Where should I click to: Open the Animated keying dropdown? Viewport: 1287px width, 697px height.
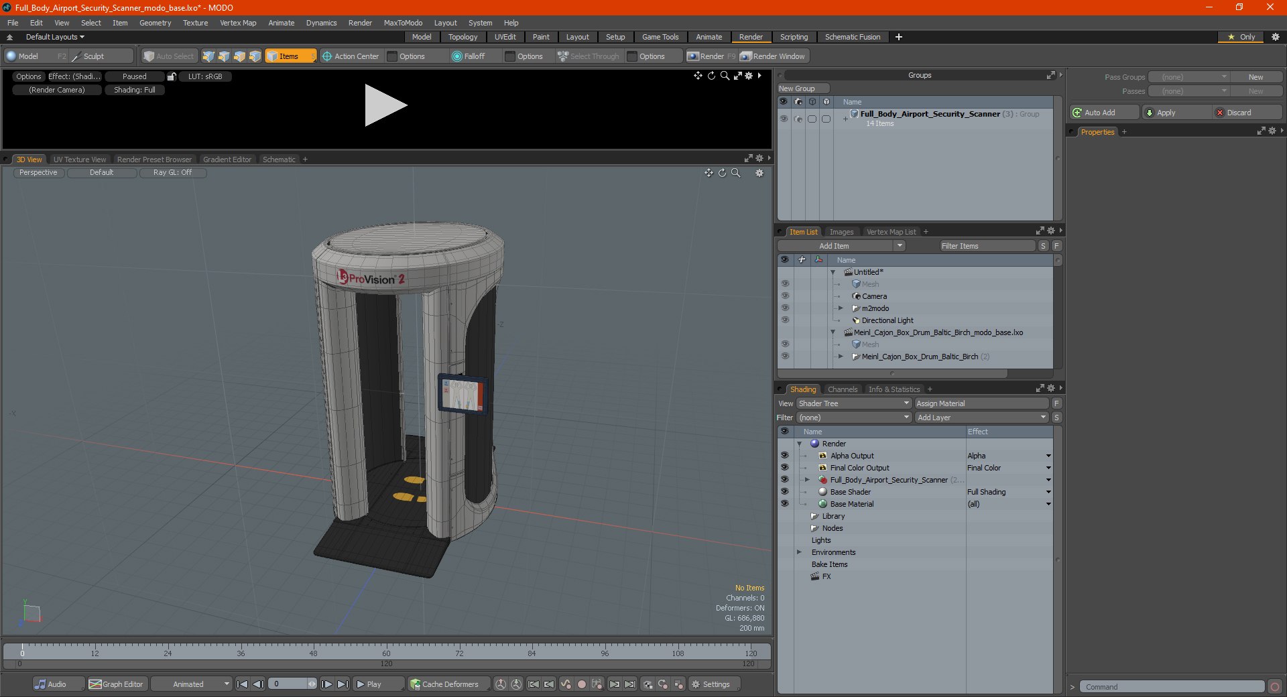(x=191, y=684)
